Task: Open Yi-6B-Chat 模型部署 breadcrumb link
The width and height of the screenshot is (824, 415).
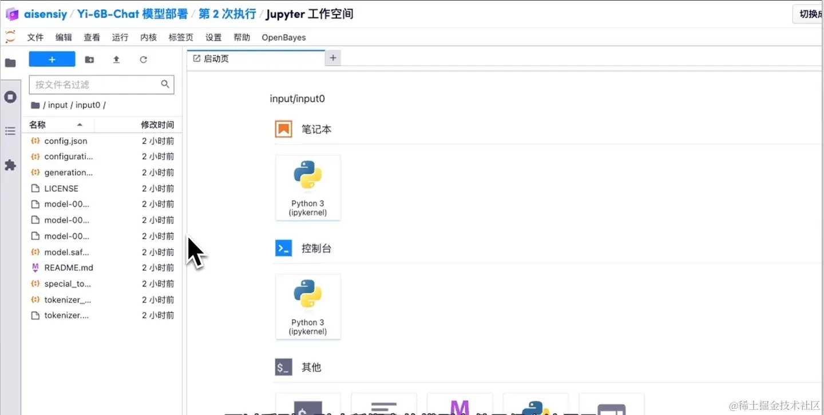Action: pyautogui.click(x=133, y=14)
